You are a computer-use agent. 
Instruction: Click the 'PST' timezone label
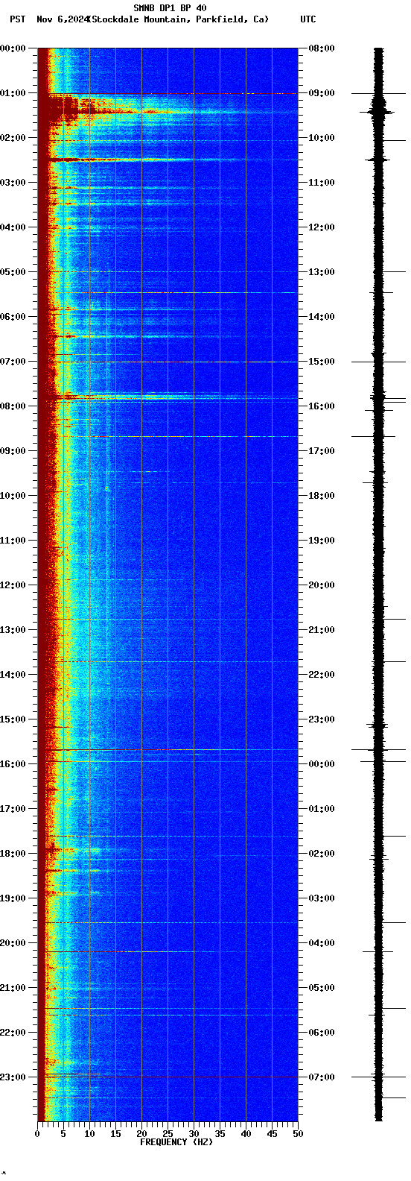(17, 19)
